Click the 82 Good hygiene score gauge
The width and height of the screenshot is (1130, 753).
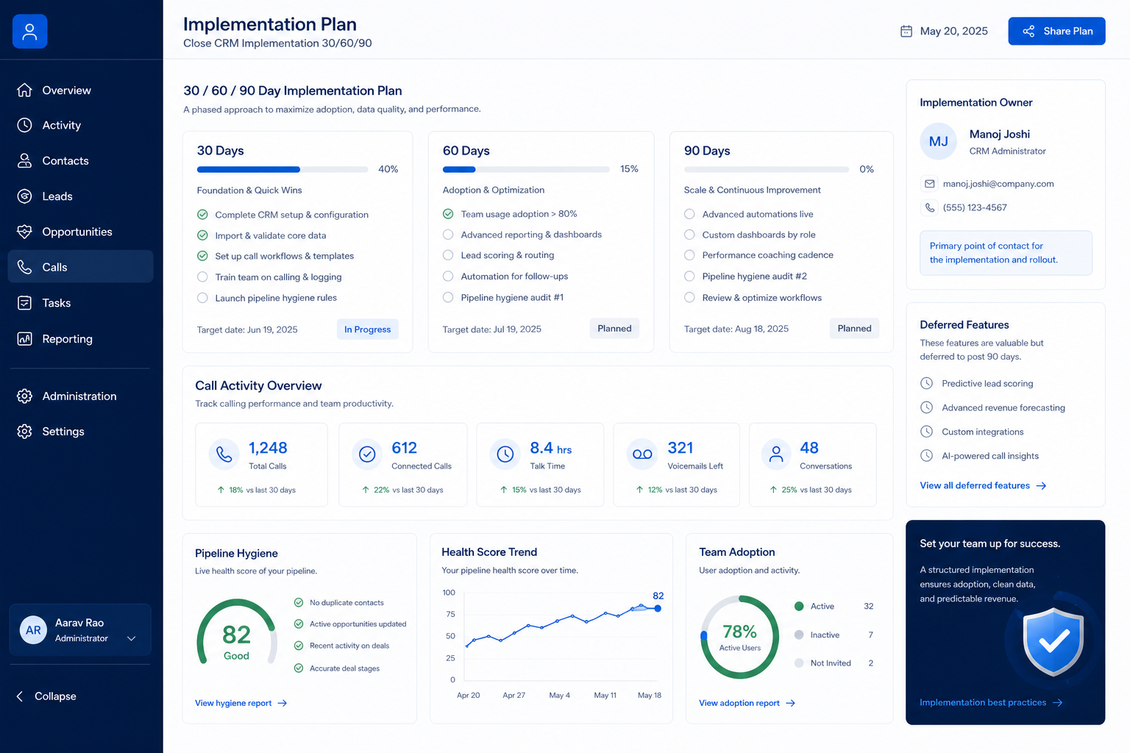click(237, 634)
